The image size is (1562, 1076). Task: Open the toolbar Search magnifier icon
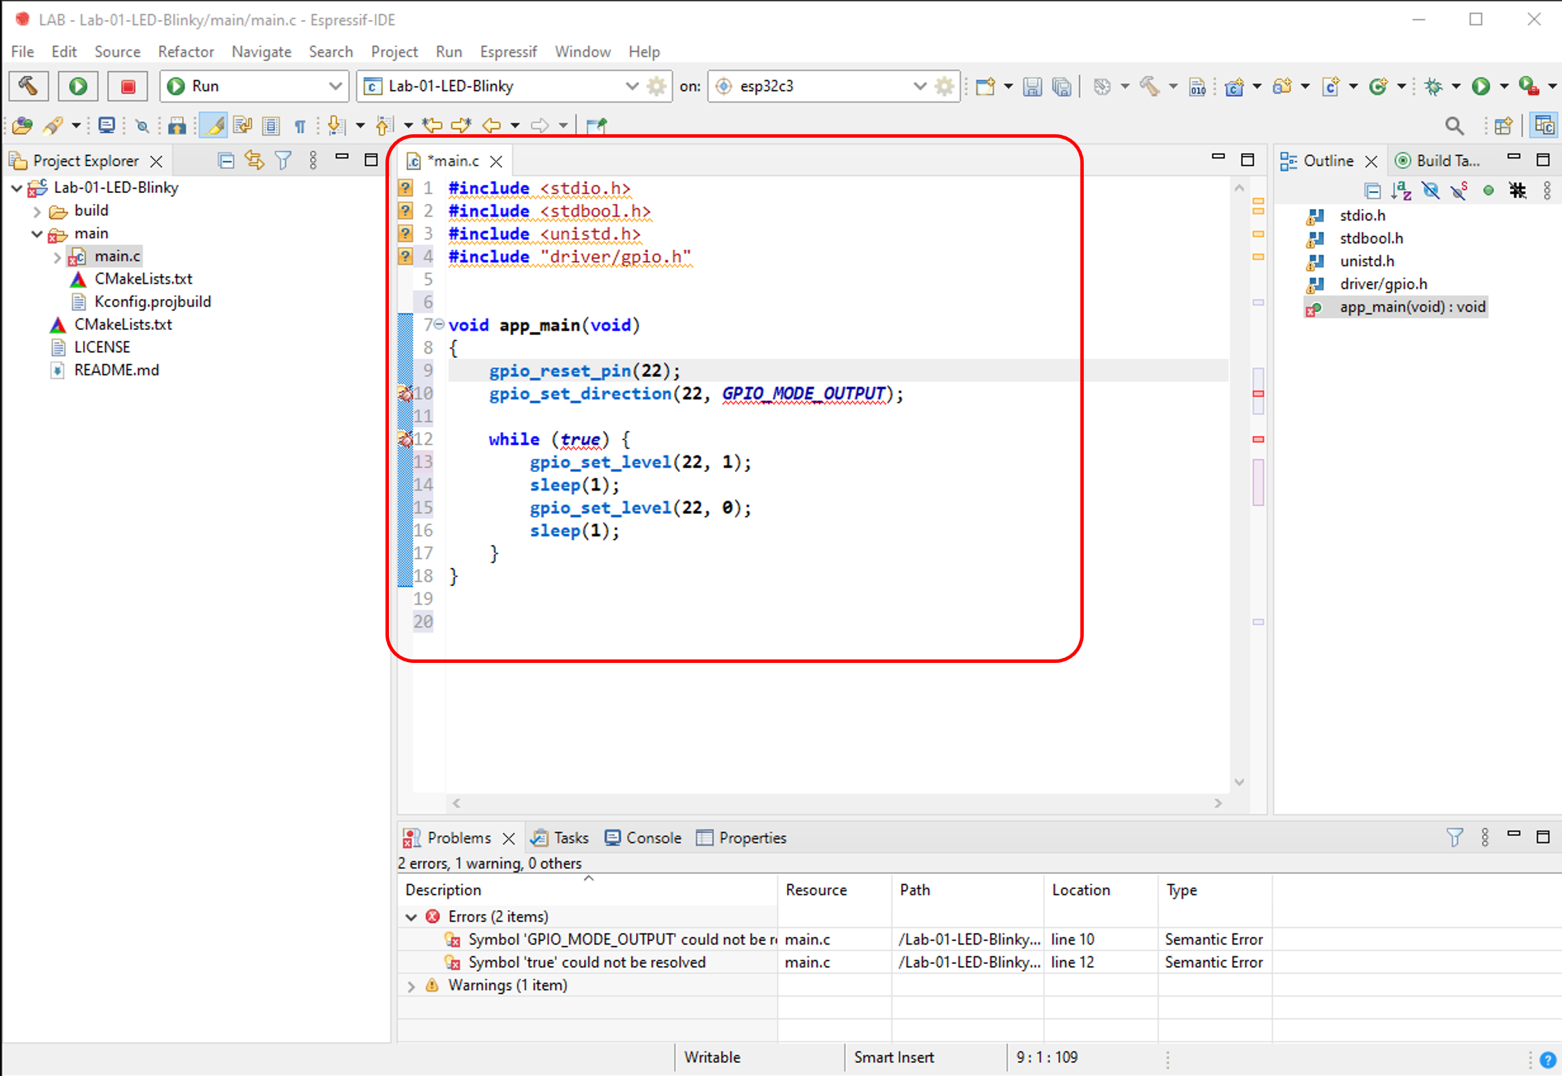(1454, 125)
